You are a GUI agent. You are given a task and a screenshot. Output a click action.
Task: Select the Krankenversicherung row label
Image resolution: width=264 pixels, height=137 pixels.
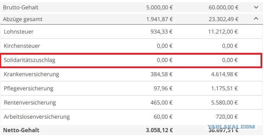click(32, 74)
